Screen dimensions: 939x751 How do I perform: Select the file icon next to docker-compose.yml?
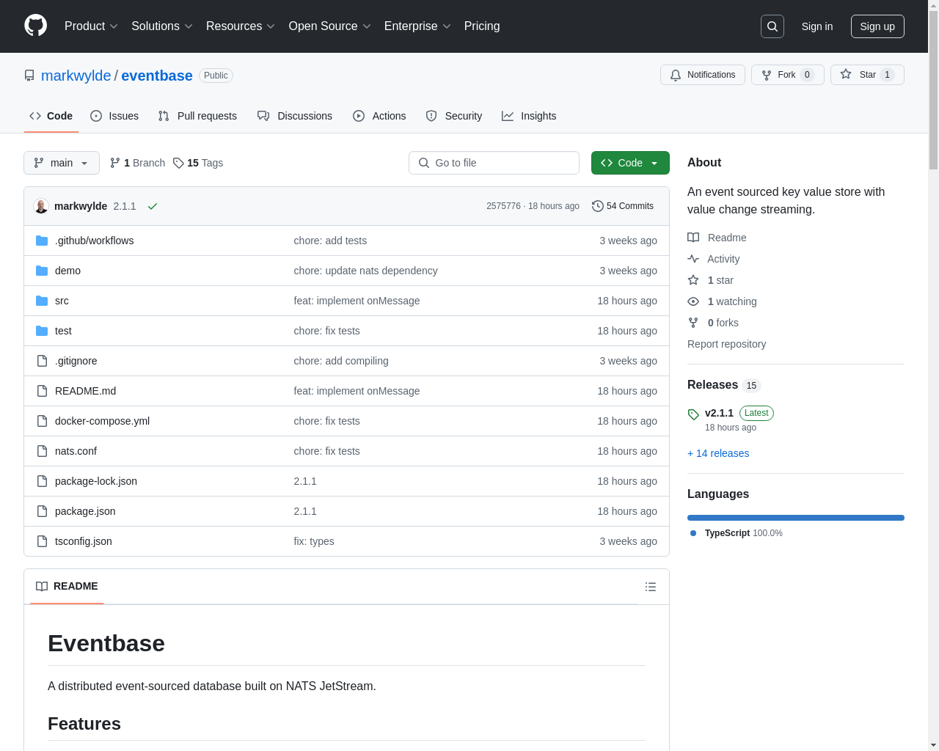42,421
